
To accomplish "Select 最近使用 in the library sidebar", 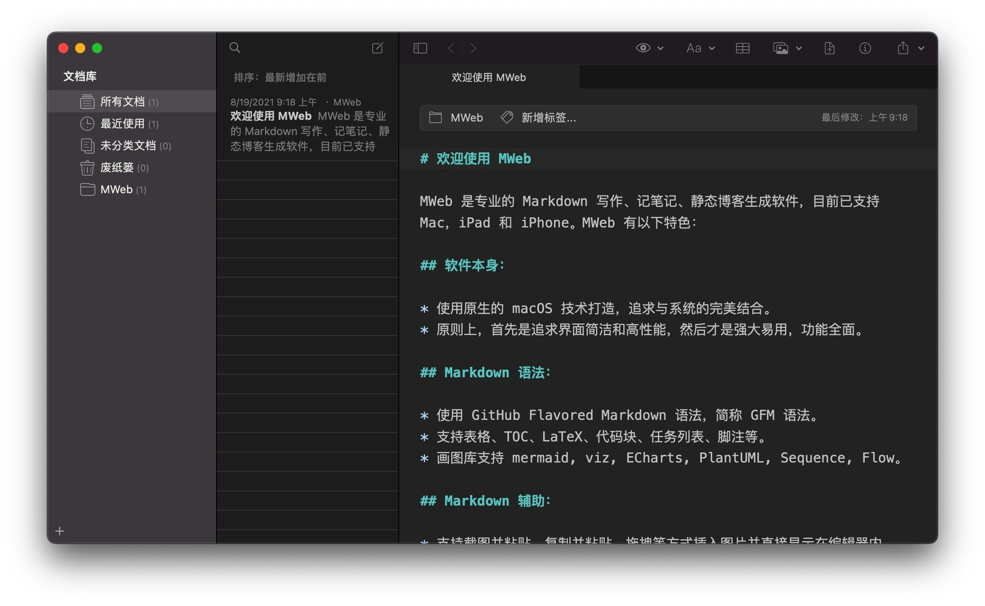I will coord(122,124).
